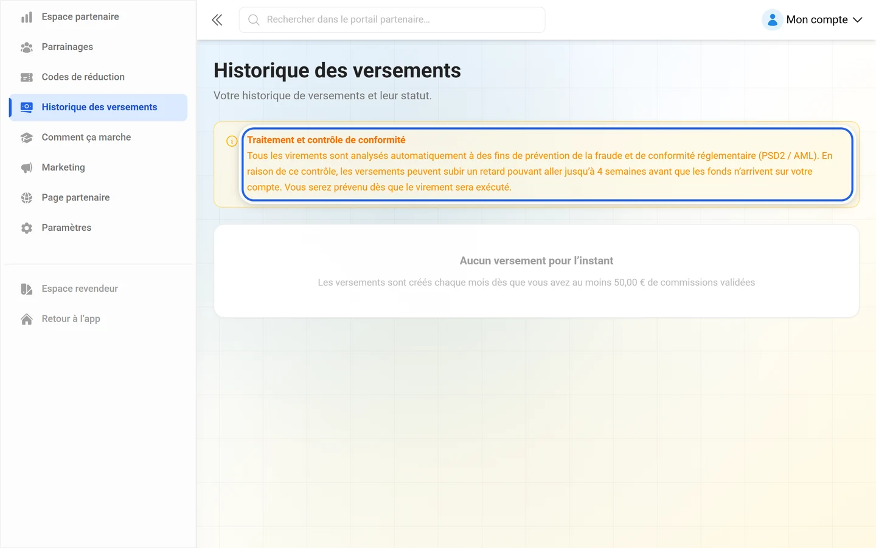Viewport: 876px width, 548px height.
Task: Click the Mon compte label
Action: [x=817, y=20]
